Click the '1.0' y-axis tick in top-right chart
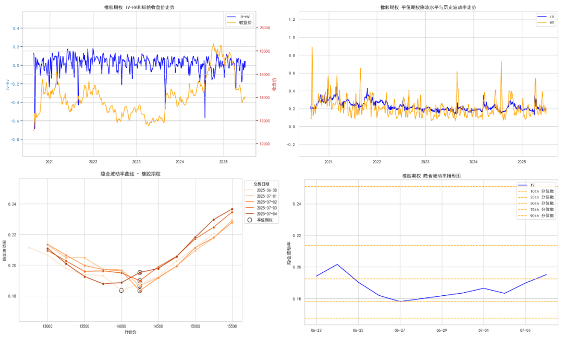Screen dimensions: 563x337 pos(292,38)
